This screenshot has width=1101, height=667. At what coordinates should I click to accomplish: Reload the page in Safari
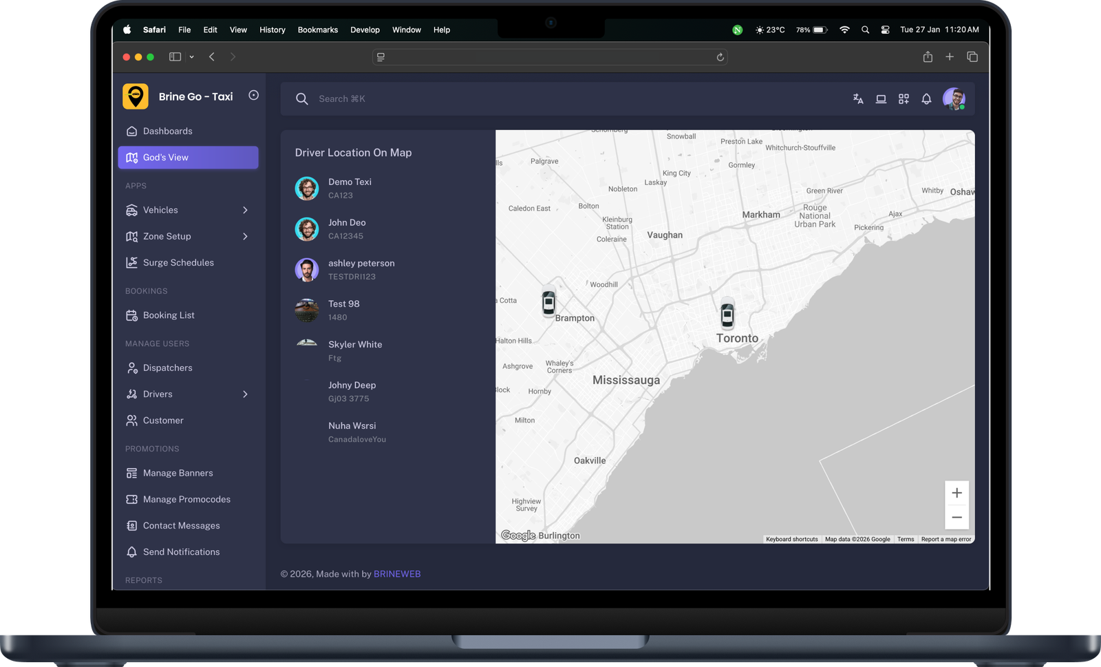click(x=720, y=57)
